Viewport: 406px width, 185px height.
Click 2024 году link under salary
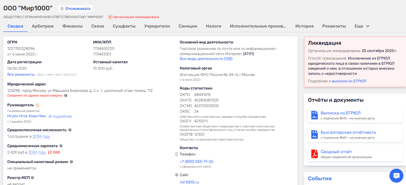pyautogui.click(x=37, y=152)
